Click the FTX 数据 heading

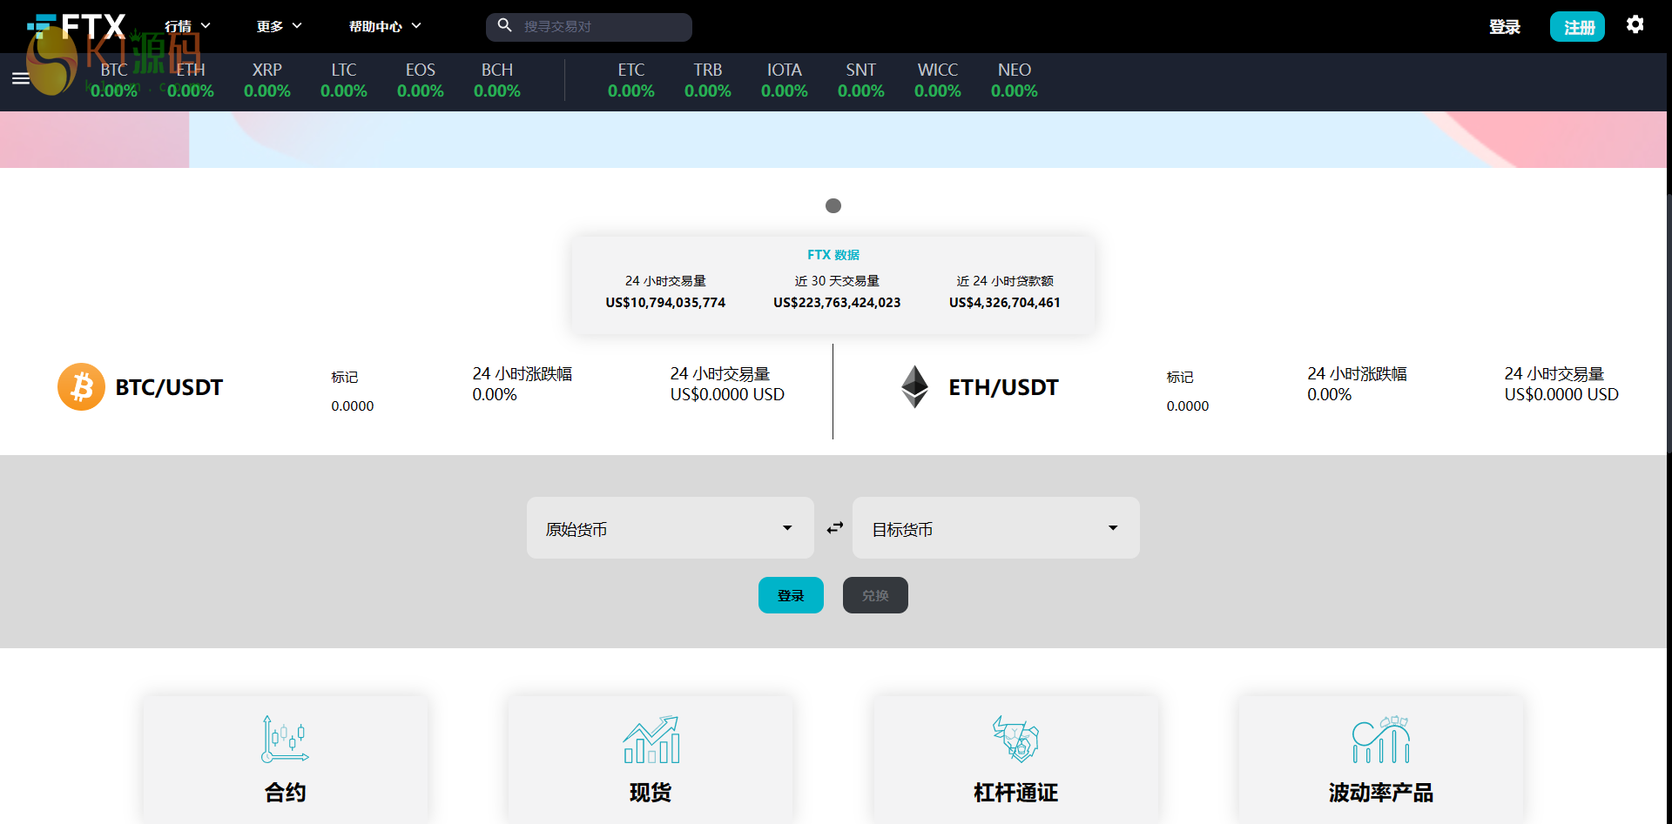click(833, 255)
